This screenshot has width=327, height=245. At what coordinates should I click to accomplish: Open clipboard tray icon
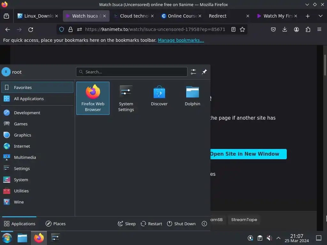coord(260,238)
